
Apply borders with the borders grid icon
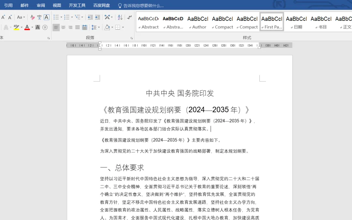(x=118, y=27)
